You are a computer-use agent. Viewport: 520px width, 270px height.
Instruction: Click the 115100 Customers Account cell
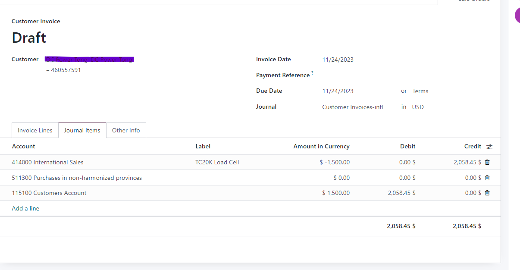pyautogui.click(x=49, y=193)
